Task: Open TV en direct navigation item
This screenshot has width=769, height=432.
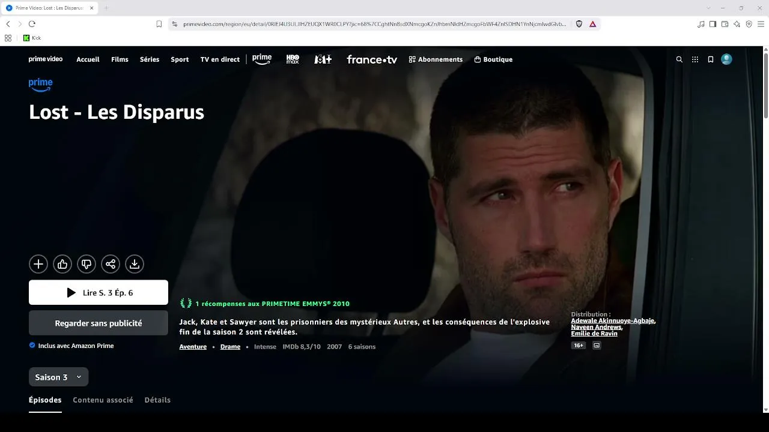Action: coord(220,59)
